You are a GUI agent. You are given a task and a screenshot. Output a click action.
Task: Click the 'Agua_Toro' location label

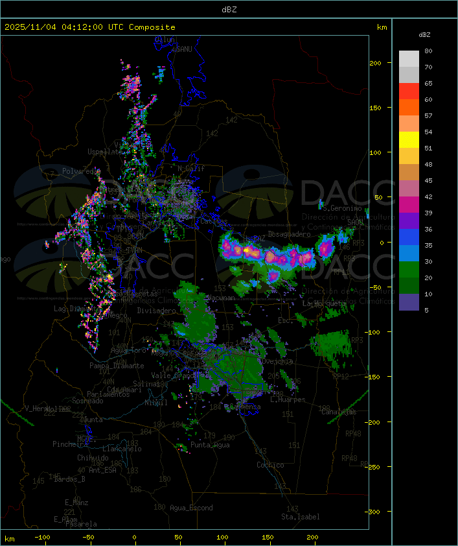(128, 350)
